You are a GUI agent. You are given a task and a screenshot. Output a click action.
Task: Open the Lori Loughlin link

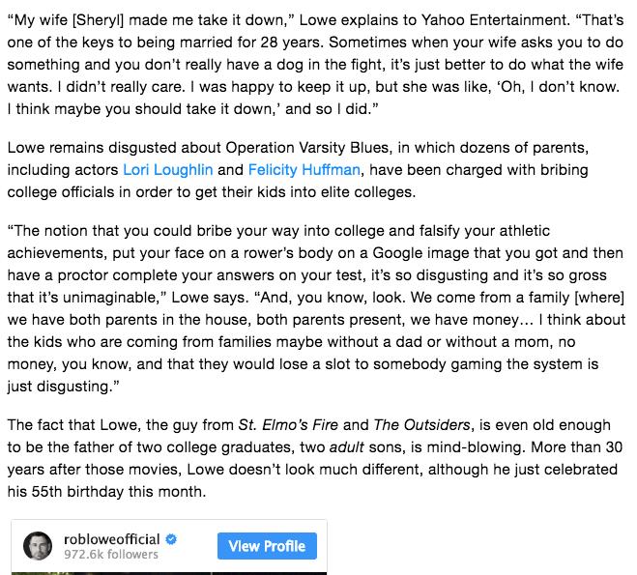pos(168,170)
